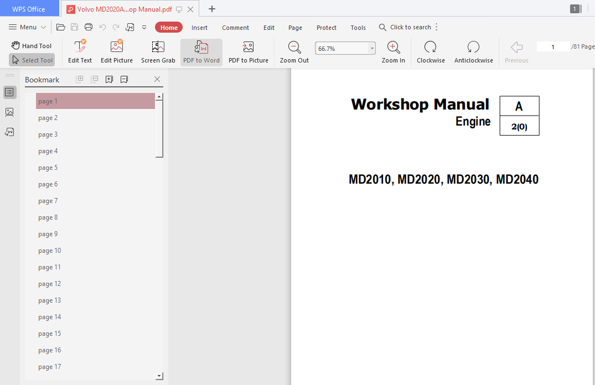Open the more options dots beside search
Screen dimensions: 595x385
click(436, 27)
